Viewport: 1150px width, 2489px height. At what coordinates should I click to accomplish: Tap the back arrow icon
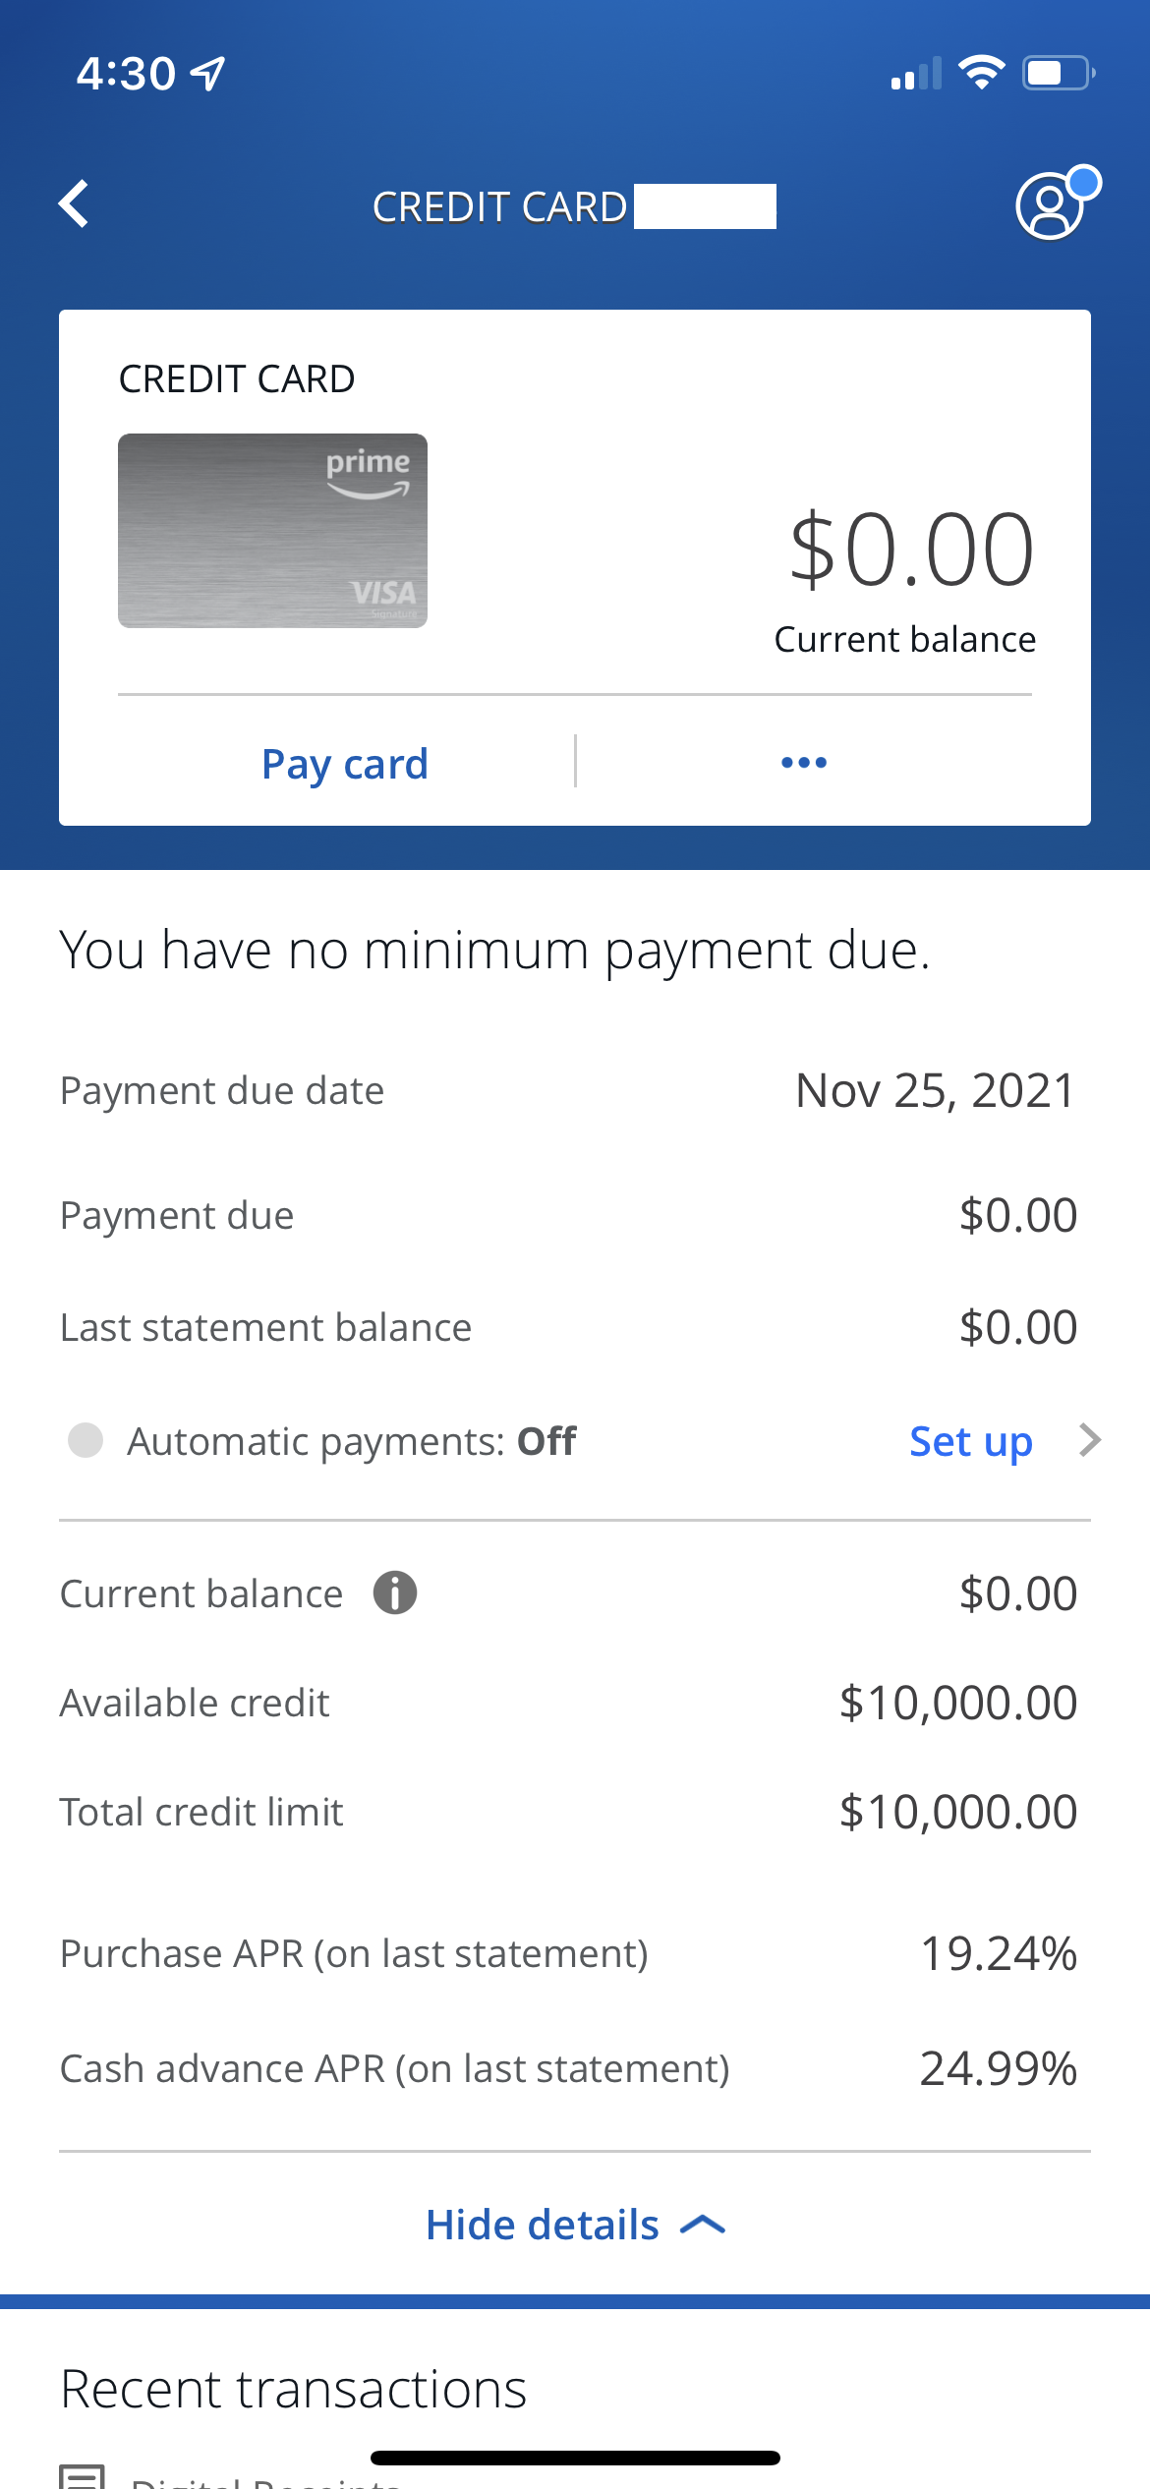[75, 204]
